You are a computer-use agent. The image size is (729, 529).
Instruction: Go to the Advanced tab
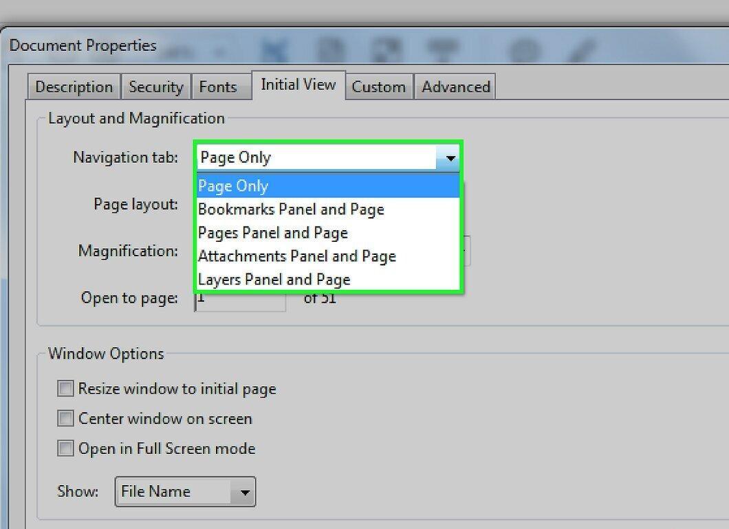click(x=455, y=87)
